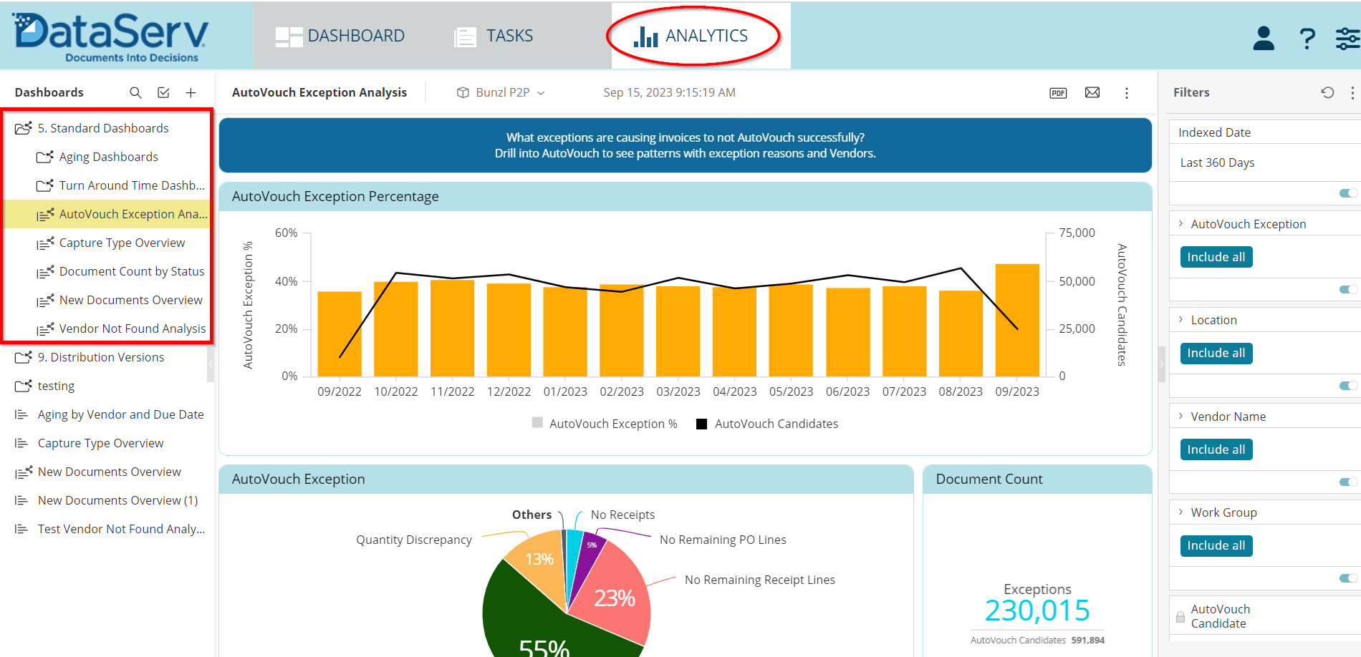Image resolution: width=1361 pixels, height=657 pixels.
Task: Toggle the Work Group filter switch
Action: [x=1348, y=578]
